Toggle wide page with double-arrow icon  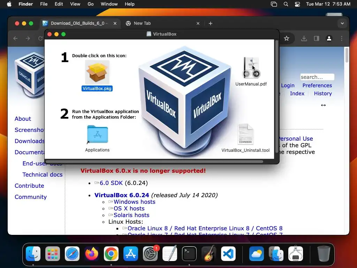pos(323,105)
